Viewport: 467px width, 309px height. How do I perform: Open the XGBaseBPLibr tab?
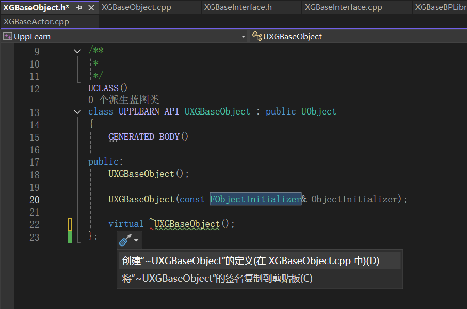point(440,7)
